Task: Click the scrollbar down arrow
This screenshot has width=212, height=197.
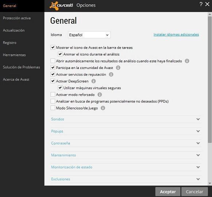Action: [x=210, y=184]
